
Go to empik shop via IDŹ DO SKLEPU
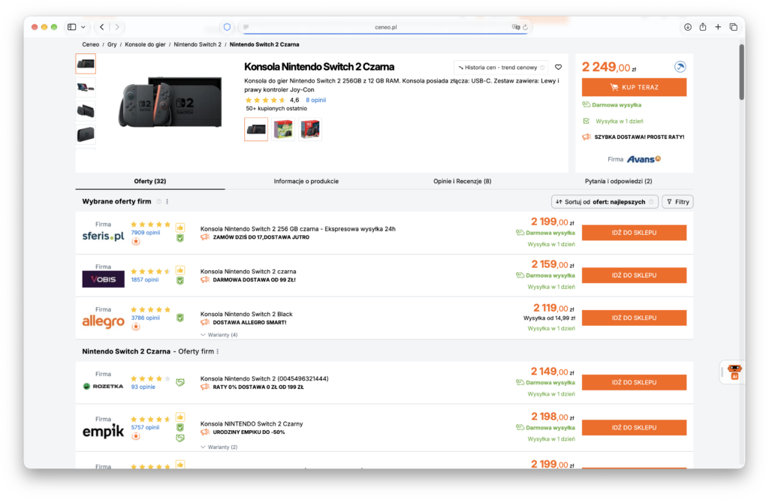coord(634,427)
